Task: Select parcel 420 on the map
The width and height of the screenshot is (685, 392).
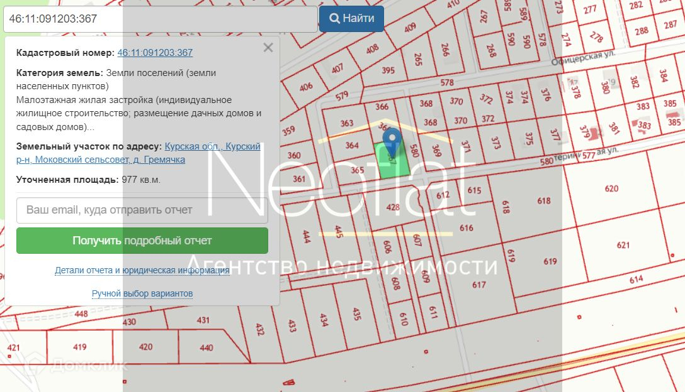Action: 145,347
